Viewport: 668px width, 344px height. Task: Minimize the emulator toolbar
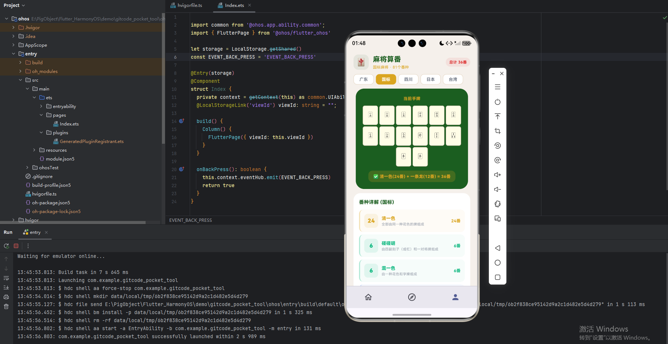(x=493, y=74)
